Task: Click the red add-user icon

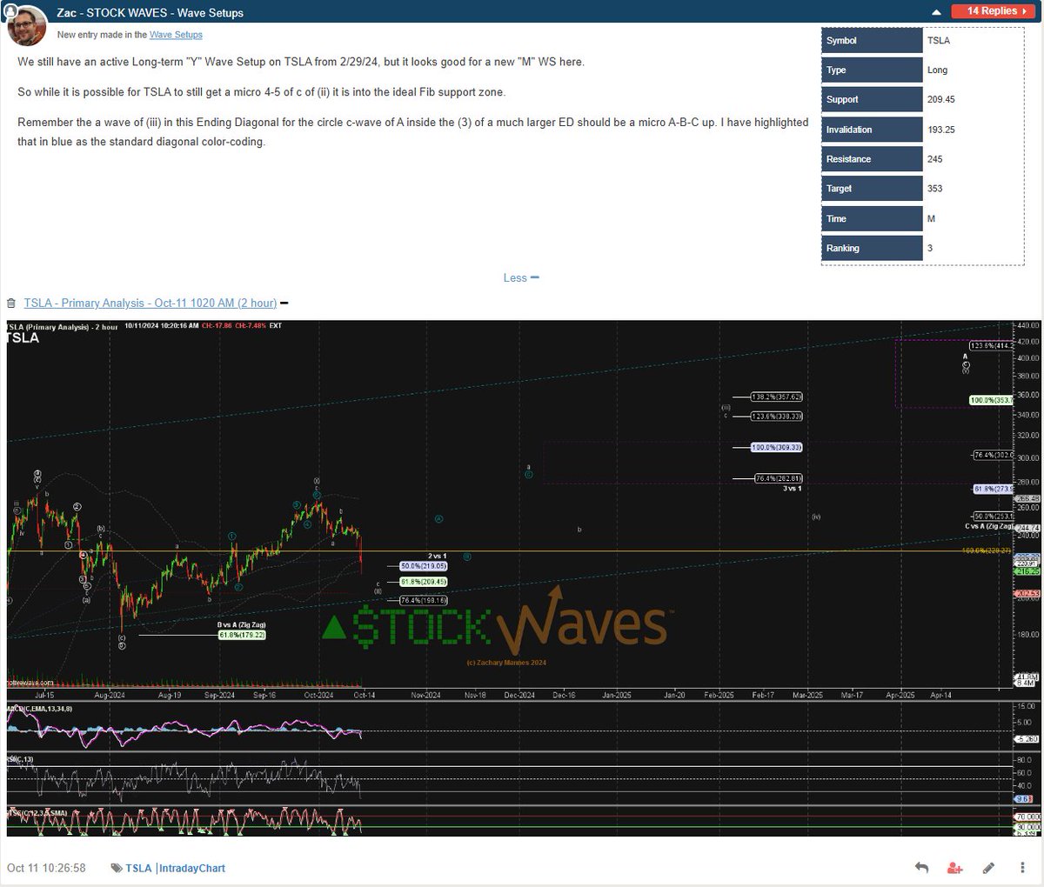Action: point(955,868)
